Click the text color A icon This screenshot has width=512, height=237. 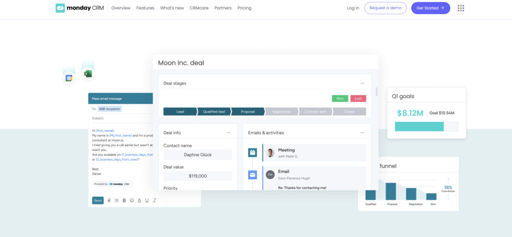click(139, 200)
